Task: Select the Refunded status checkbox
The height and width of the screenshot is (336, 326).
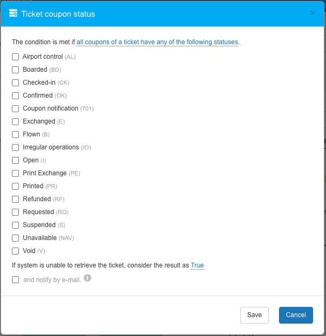Action: pyautogui.click(x=16, y=199)
